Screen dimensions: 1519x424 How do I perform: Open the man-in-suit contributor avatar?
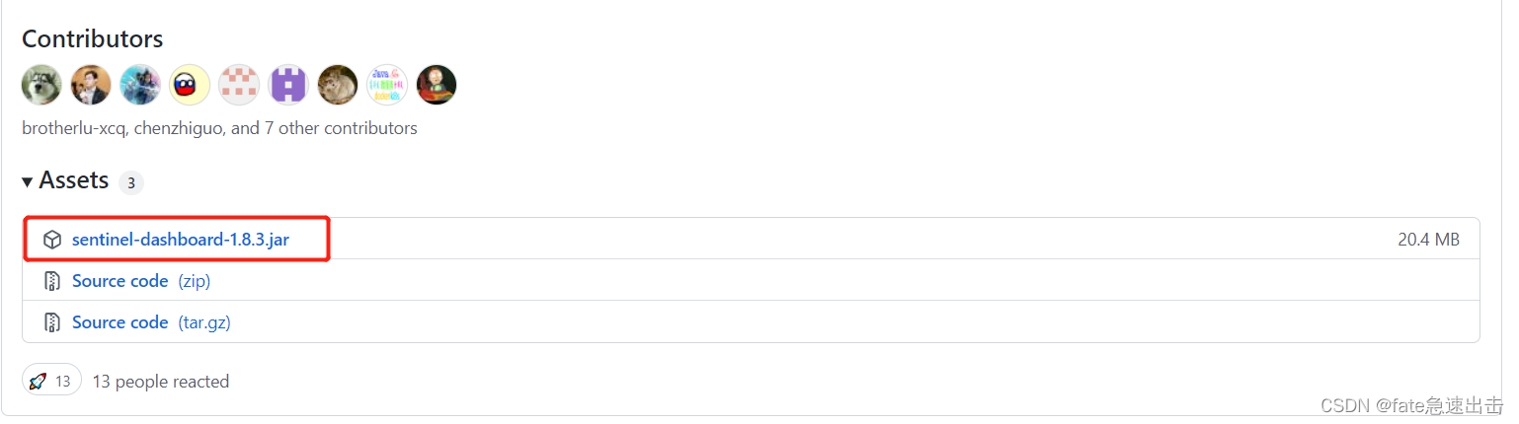tap(91, 85)
